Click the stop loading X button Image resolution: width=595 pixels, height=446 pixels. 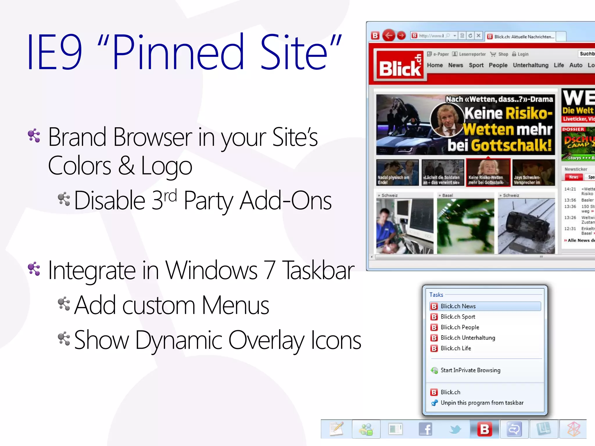tap(478, 36)
